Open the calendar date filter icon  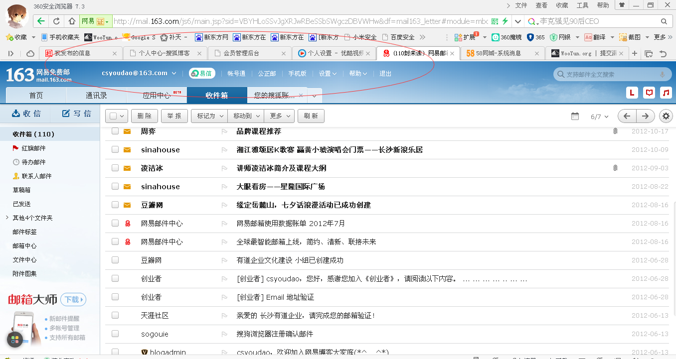pyautogui.click(x=575, y=116)
